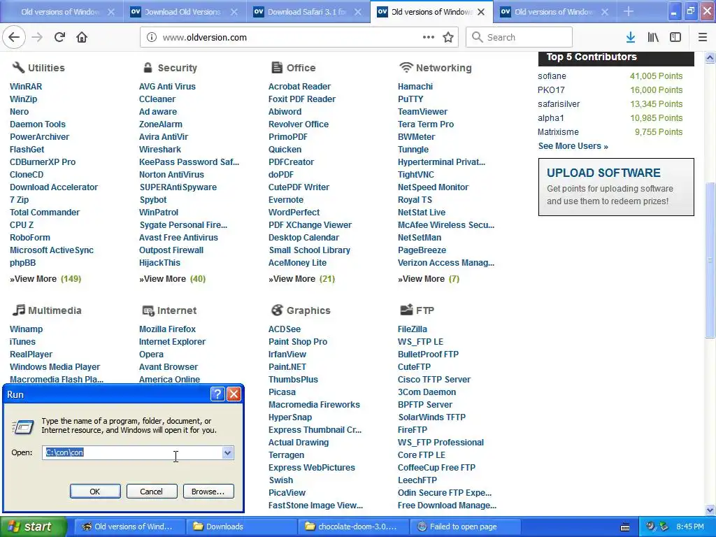Click the Security padlock icon
The width and height of the screenshot is (716, 537).
[148, 68]
